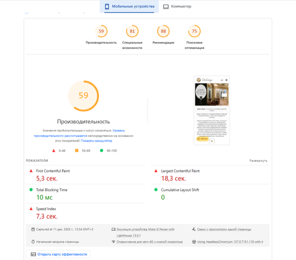Screen dimensions: 296x260
Task: Select the Speed Index label
Action: click(x=46, y=209)
